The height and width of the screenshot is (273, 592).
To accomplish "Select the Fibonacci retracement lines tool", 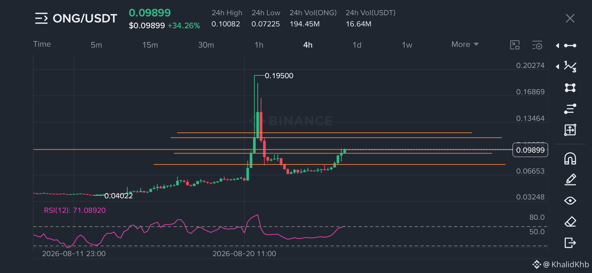I will click(570, 109).
